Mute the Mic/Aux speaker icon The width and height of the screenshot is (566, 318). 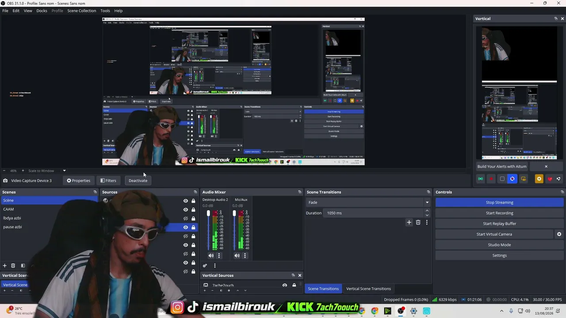(x=237, y=255)
